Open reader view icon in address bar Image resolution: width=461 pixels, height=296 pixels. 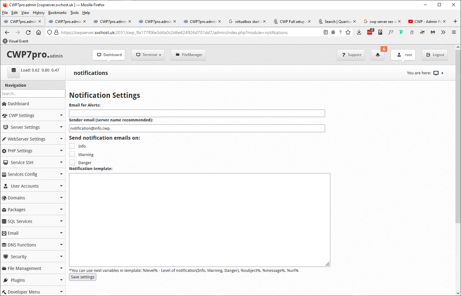coord(326,32)
